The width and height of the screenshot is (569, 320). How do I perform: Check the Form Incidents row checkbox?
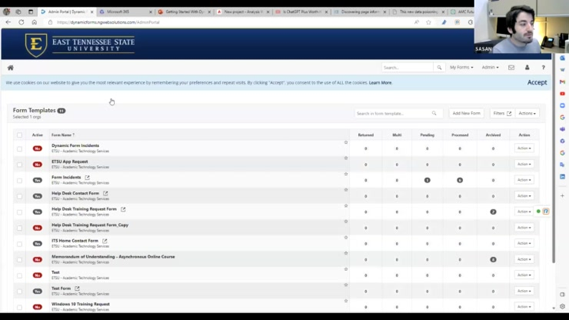19,180
